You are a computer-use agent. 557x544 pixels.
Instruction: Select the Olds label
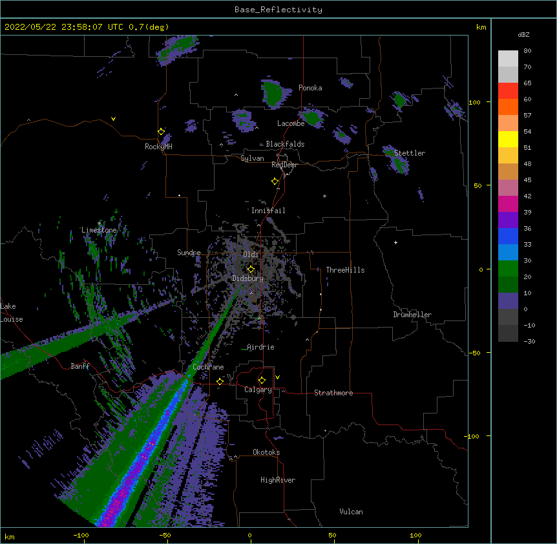pos(251,255)
